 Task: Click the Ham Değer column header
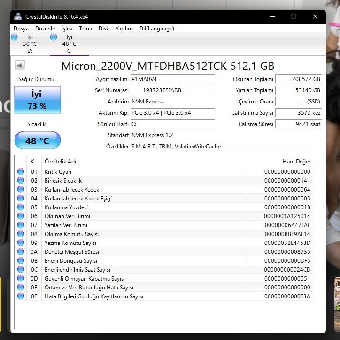click(296, 162)
